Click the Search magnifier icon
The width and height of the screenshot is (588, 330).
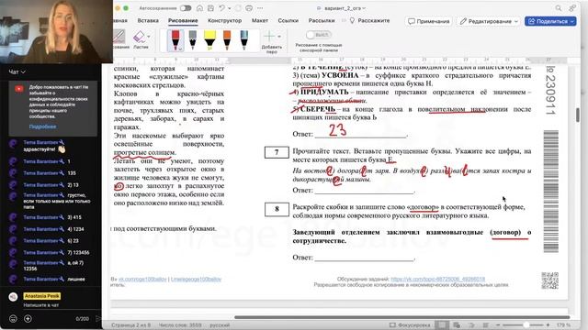(559, 8)
